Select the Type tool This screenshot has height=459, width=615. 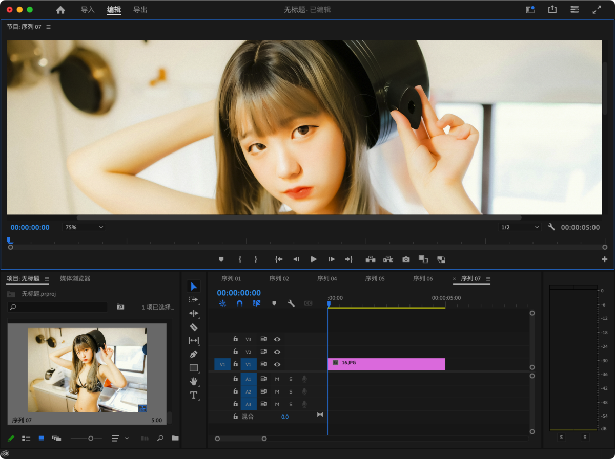tap(194, 395)
